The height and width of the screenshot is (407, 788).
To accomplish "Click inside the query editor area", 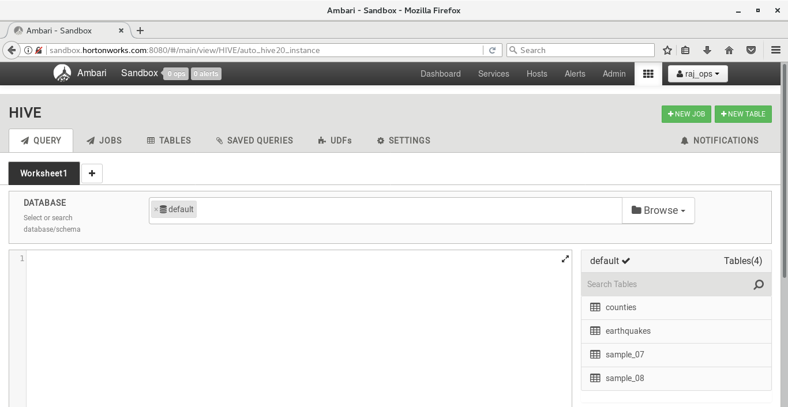I will tap(299, 329).
